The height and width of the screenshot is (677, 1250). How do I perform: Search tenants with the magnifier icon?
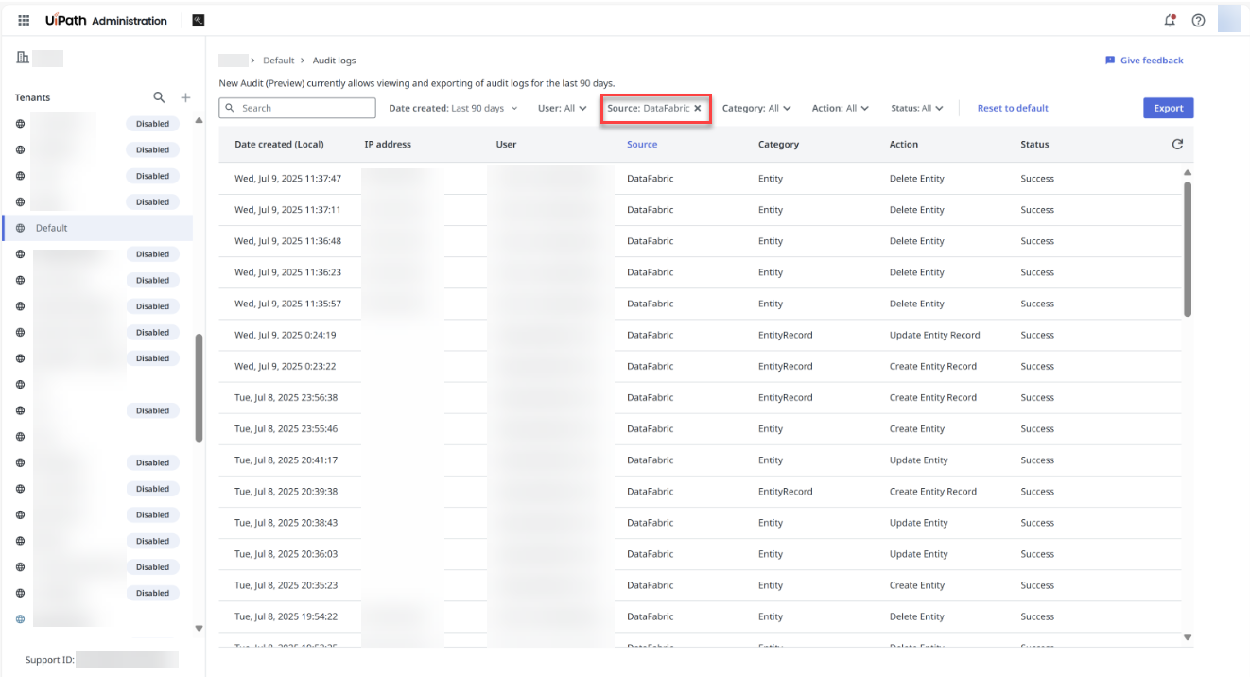[x=160, y=97]
